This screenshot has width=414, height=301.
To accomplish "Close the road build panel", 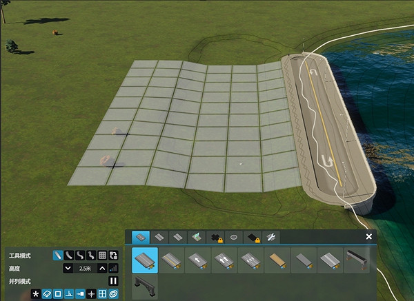I will pyautogui.click(x=369, y=237).
